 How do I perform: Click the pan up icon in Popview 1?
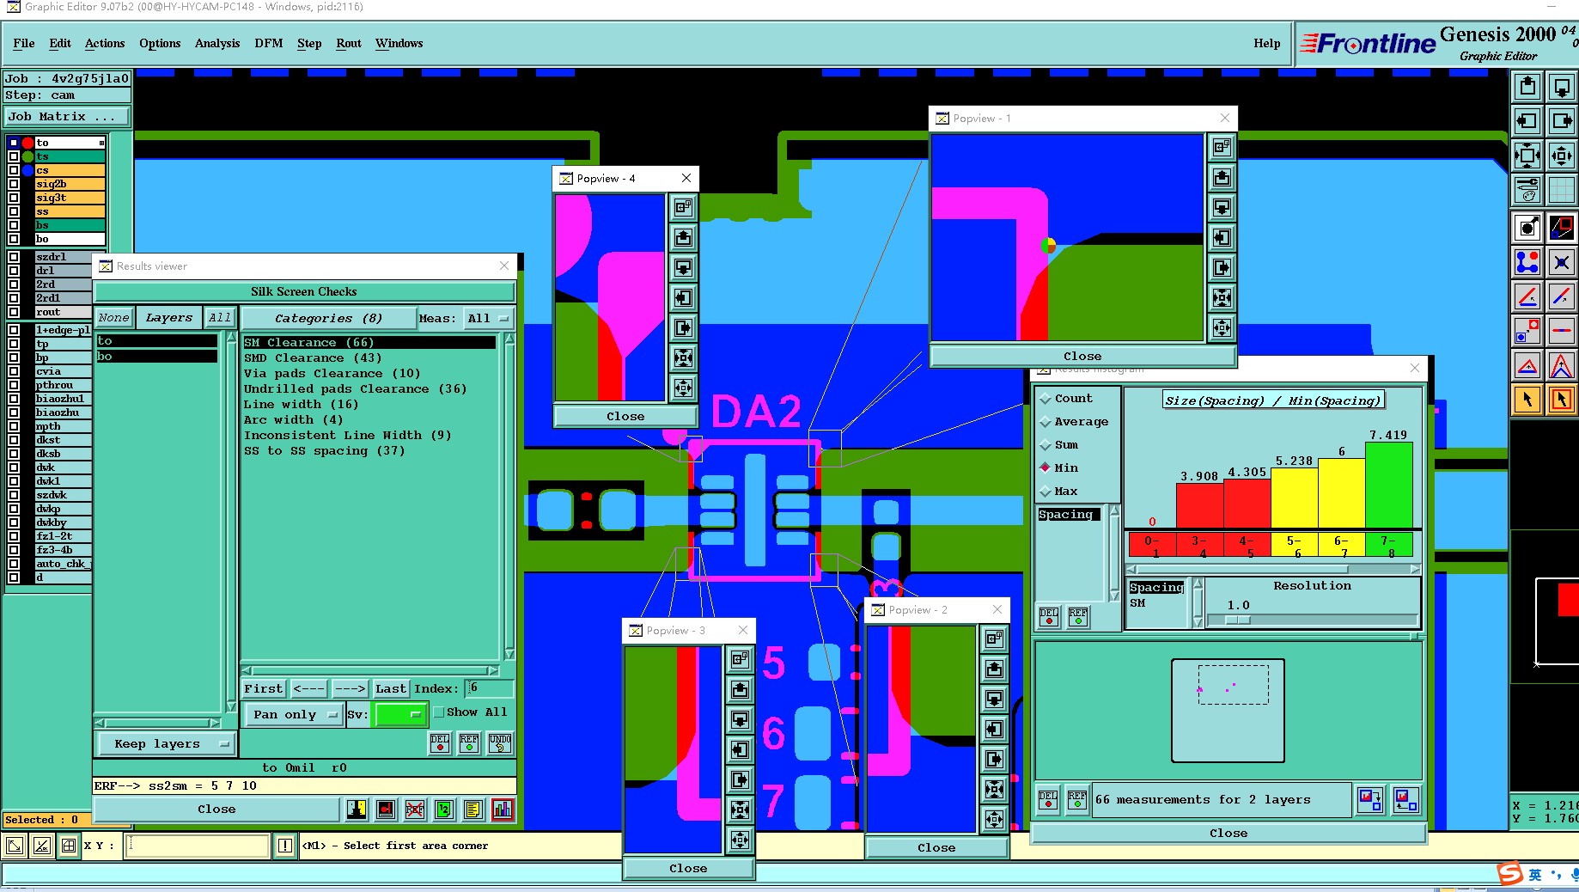1222,178
